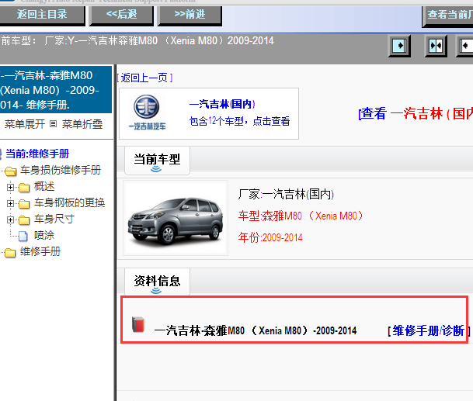Viewport: 473px width, 401px height.
Task: Click the 车身尺寸 folder icon
Action: coord(24,220)
